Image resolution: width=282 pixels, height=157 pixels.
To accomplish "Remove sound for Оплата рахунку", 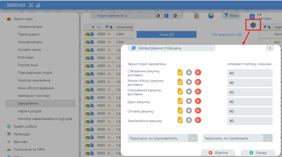I will (x=198, y=111).
